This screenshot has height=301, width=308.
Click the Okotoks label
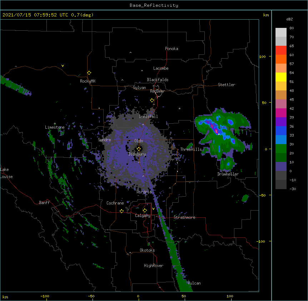(147, 250)
